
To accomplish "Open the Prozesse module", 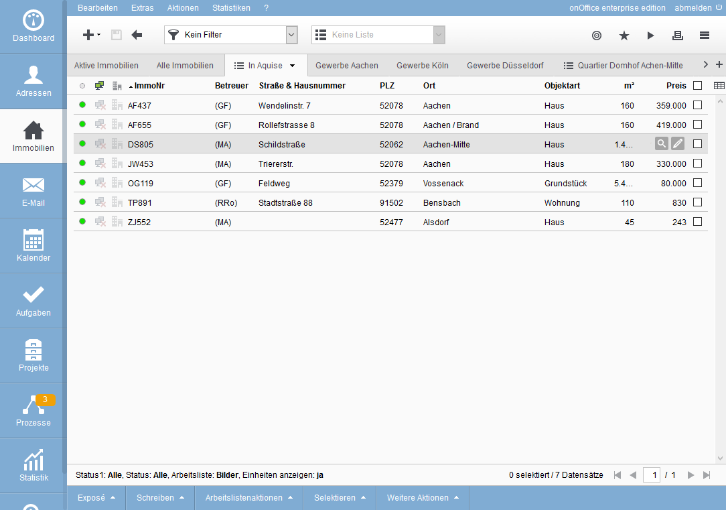I will 33,411.
